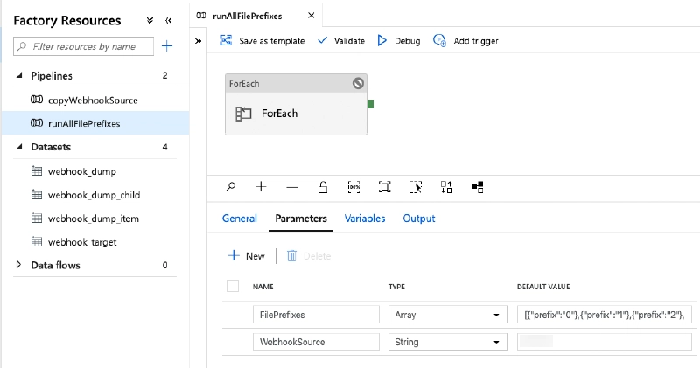Click the Add trigger icon
This screenshot has height=368, width=700.
point(440,40)
